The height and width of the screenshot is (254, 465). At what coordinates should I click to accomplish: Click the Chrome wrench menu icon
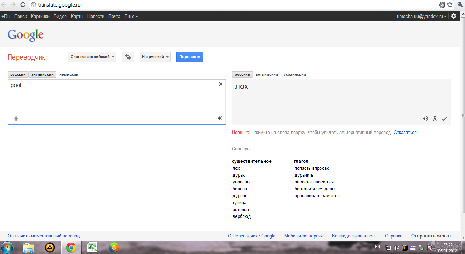(460, 5)
